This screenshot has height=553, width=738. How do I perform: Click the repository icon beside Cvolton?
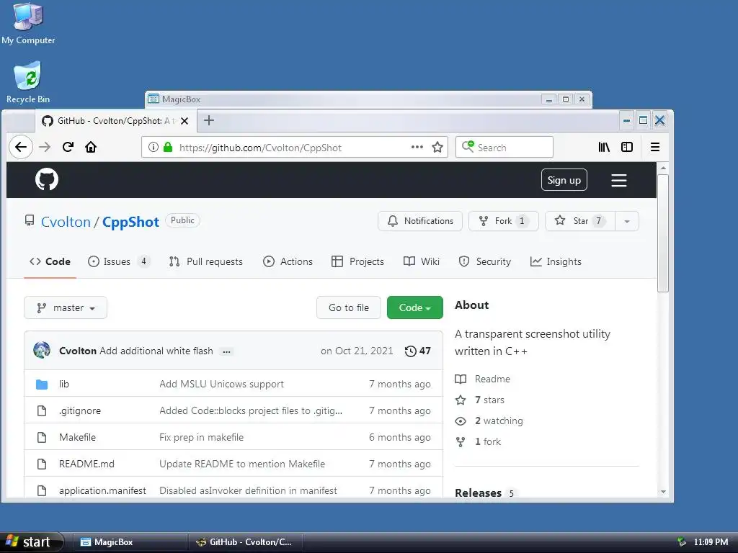30,220
